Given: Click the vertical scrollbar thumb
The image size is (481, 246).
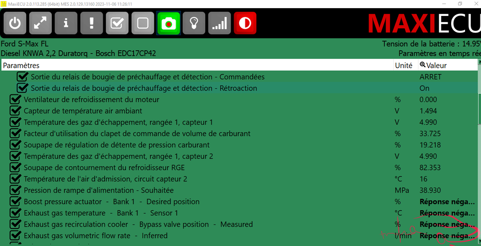Looking at the screenshot, I should (x=479, y=109).
